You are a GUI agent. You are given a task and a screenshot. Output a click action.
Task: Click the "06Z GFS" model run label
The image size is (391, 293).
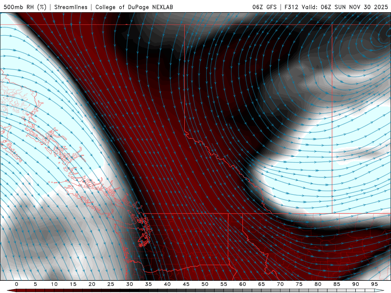pyautogui.click(x=264, y=7)
